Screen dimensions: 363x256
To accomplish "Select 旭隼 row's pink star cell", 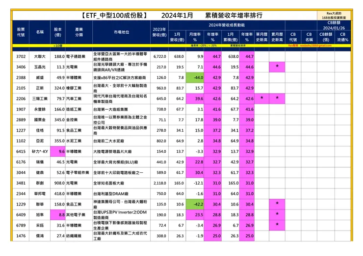I will pyautogui.click(x=277, y=215).
